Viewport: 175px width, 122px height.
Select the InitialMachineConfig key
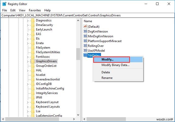(50, 88)
